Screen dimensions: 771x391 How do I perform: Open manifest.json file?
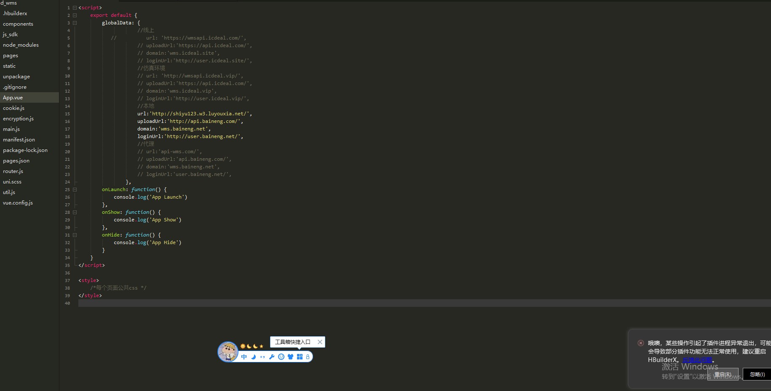click(19, 140)
